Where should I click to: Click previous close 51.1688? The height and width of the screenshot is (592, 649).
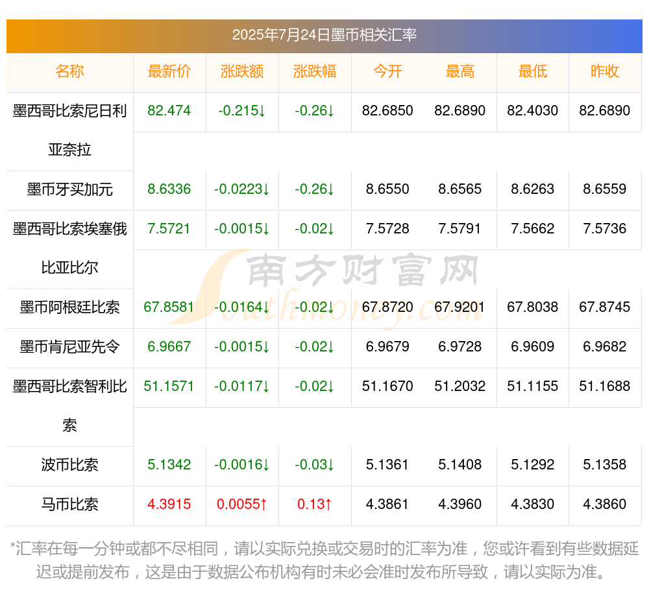605,386
